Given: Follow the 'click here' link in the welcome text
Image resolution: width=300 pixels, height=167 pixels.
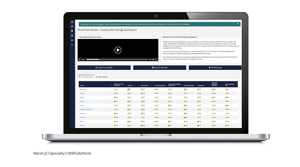Looking at the screenshot, I should point(200,59).
